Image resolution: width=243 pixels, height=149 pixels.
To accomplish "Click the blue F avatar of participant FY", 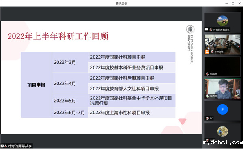I will click(223, 109).
